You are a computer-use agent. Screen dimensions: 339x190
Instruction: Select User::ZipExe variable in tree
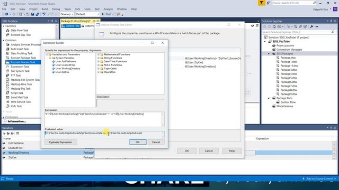click(63, 72)
